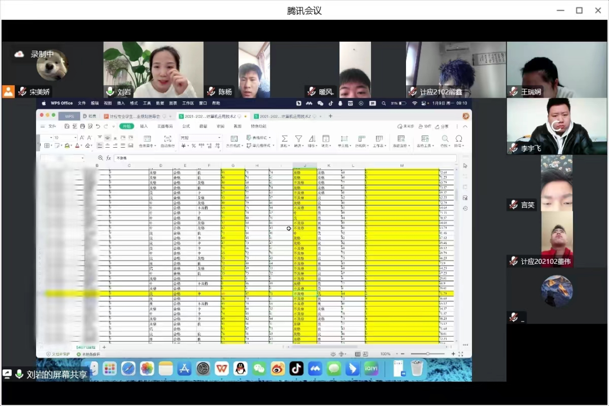609x406 pixels.
Task: Open WeChat from the dock
Action: (259, 369)
